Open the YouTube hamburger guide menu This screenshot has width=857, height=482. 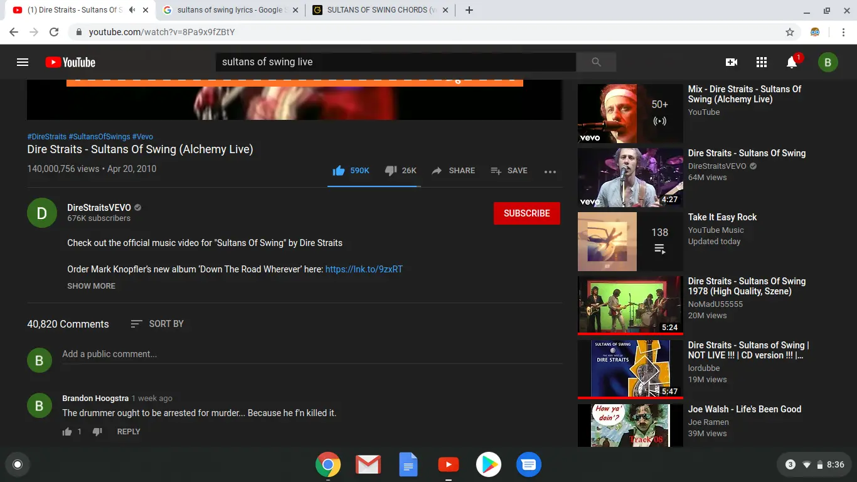[23, 62]
